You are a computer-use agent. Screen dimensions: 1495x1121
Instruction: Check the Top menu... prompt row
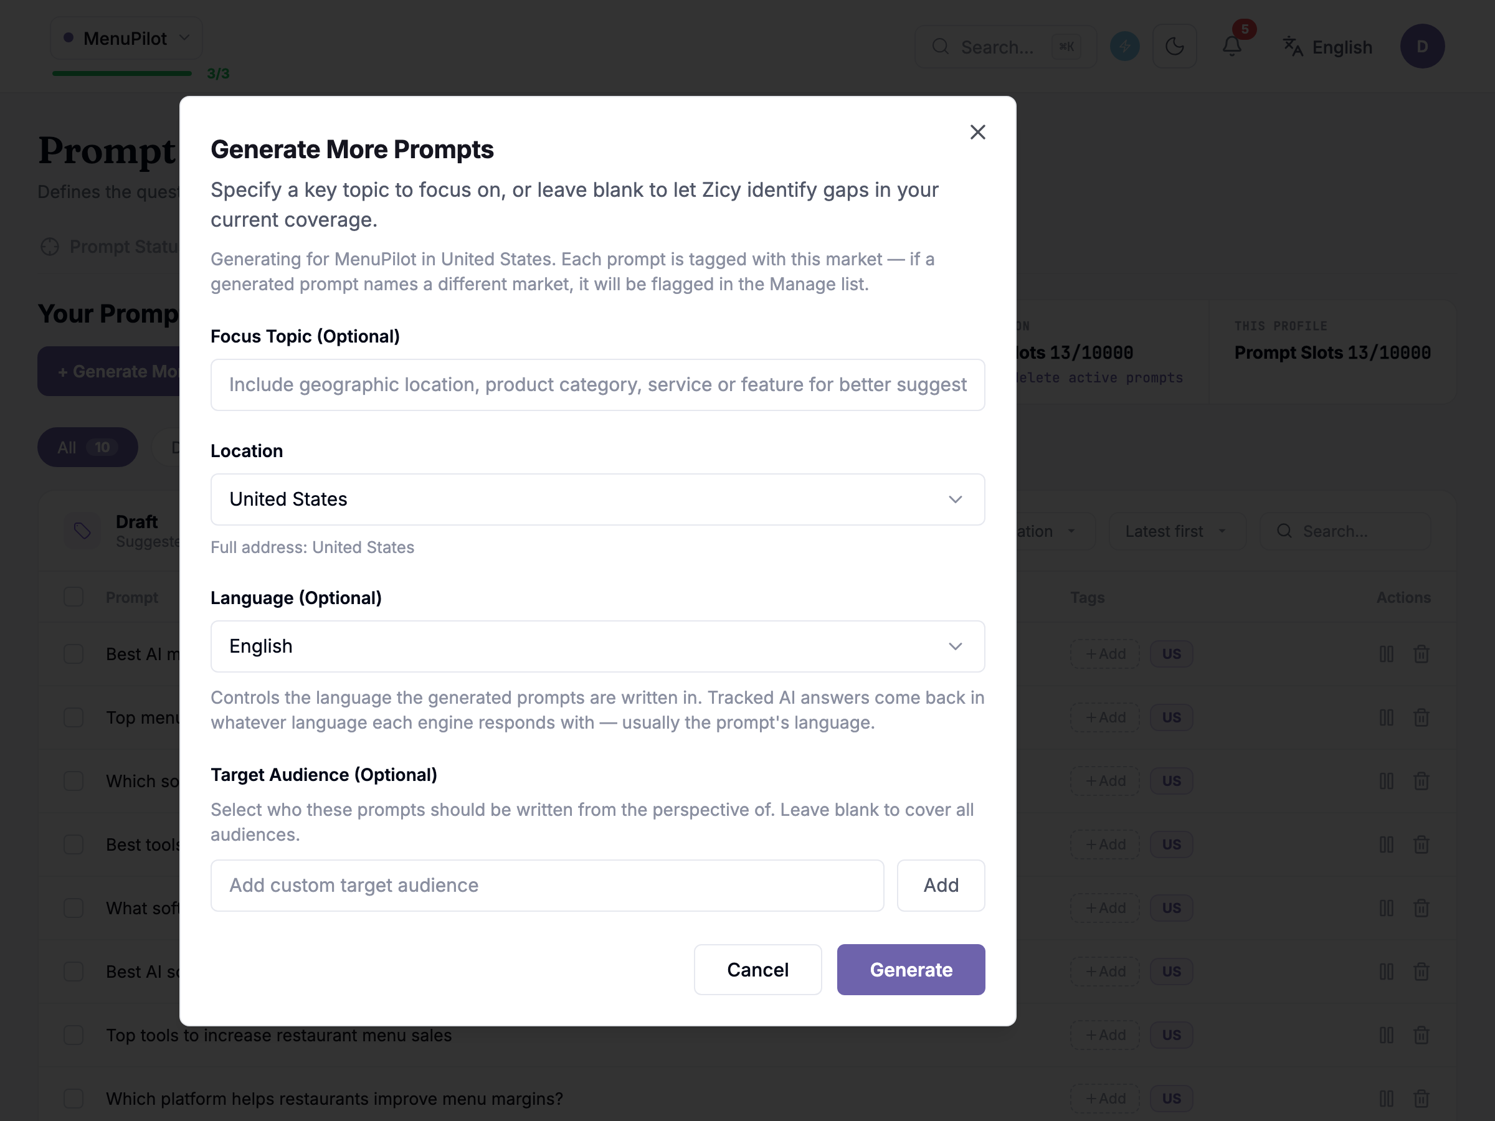[x=74, y=717]
